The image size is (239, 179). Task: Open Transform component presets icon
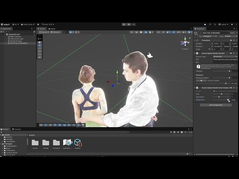[234, 40]
